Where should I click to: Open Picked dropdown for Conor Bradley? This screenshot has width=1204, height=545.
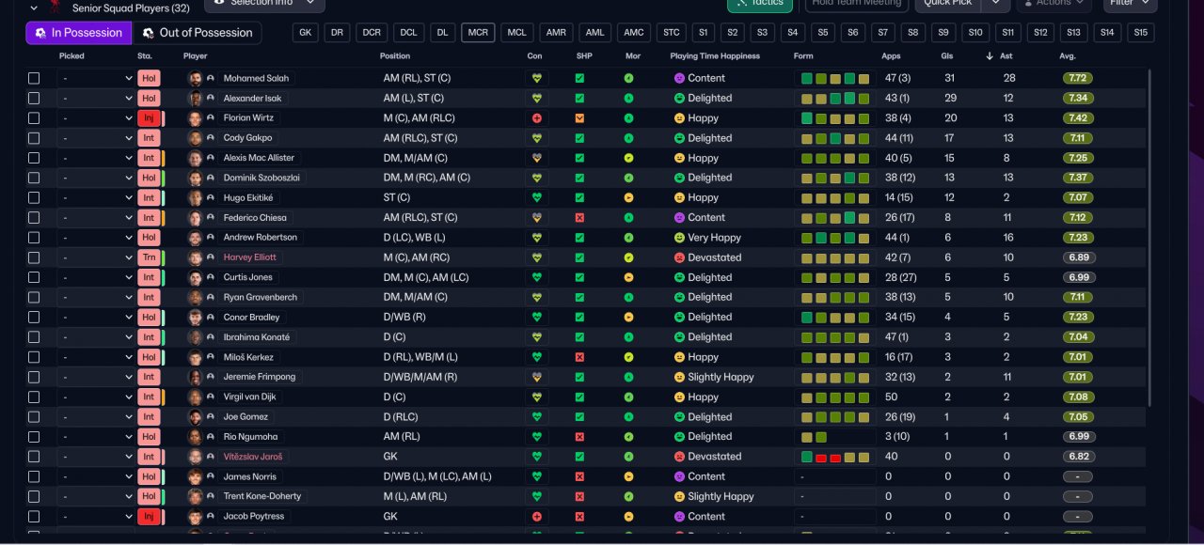(96, 318)
